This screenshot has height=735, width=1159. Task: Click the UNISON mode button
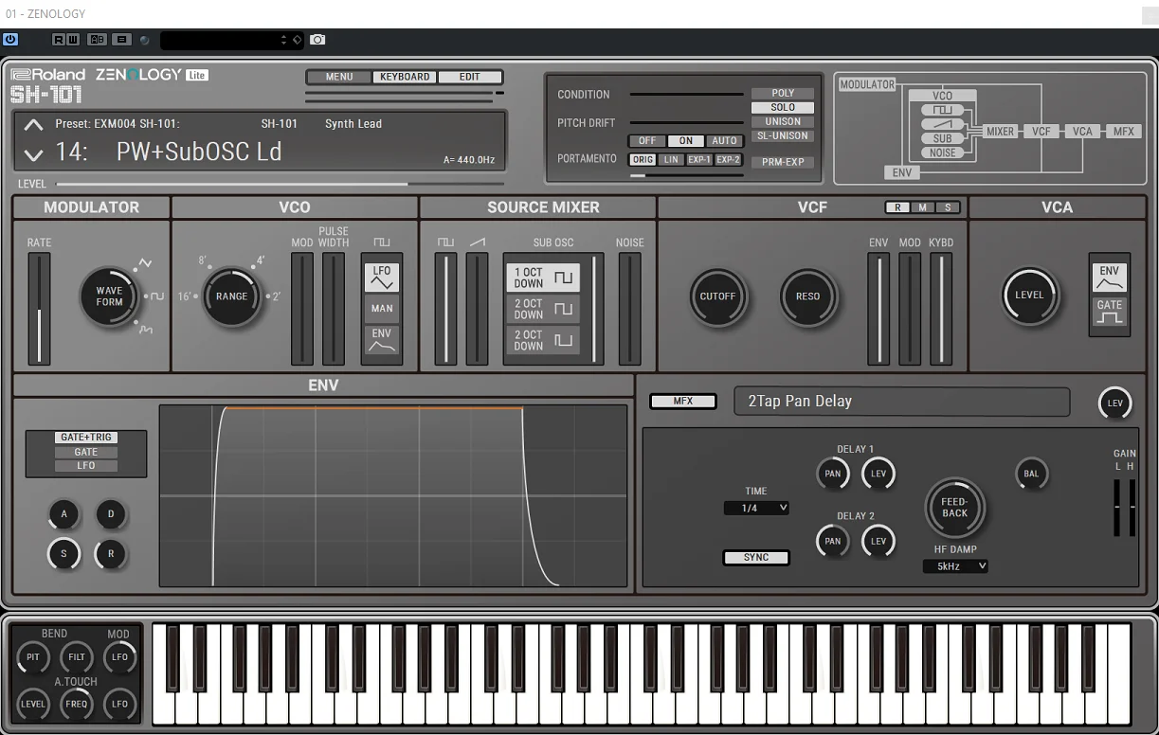pyautogui.click(x=783, y=122)
